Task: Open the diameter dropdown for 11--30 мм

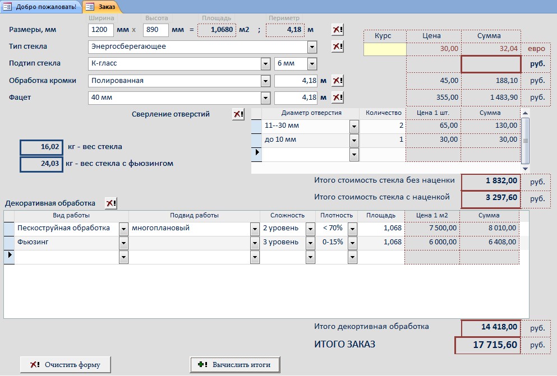Action: point(354,126)
